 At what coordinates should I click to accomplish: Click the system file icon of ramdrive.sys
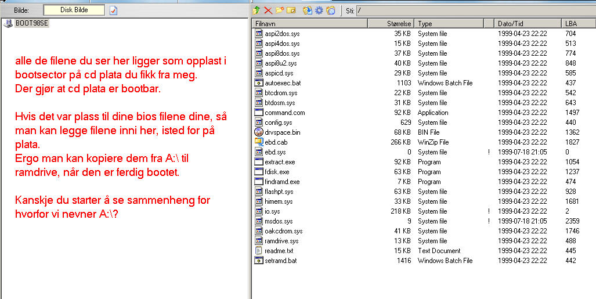[x=259, y=241]
